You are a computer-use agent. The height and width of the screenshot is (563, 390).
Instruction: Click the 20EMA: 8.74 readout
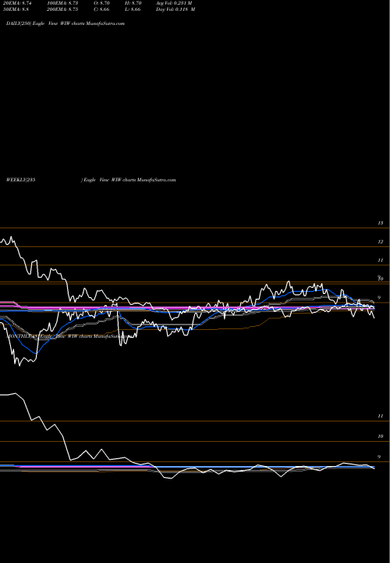19,3
